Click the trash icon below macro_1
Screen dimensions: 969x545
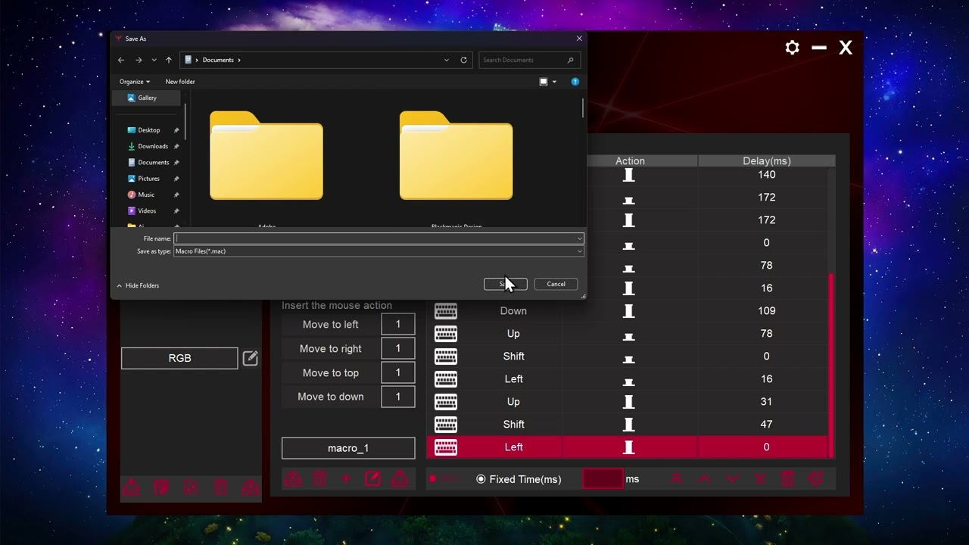coord(319,478)
